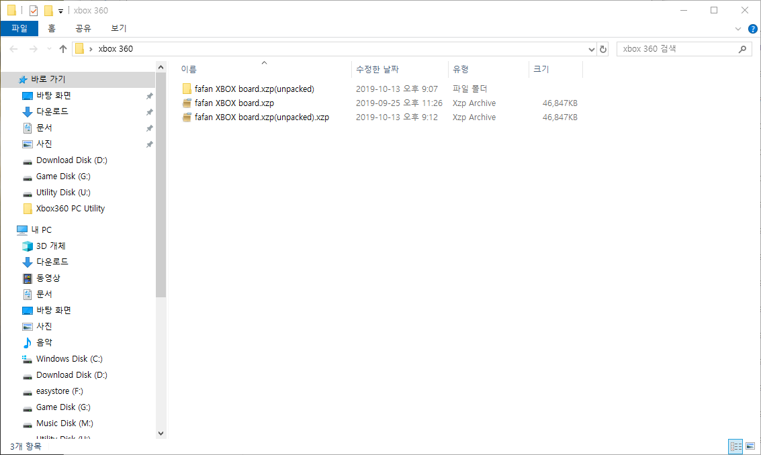The image size is (761, 455).
Task: Open Download Disk (D:) under 바로 가기
Action: (72, 160)
